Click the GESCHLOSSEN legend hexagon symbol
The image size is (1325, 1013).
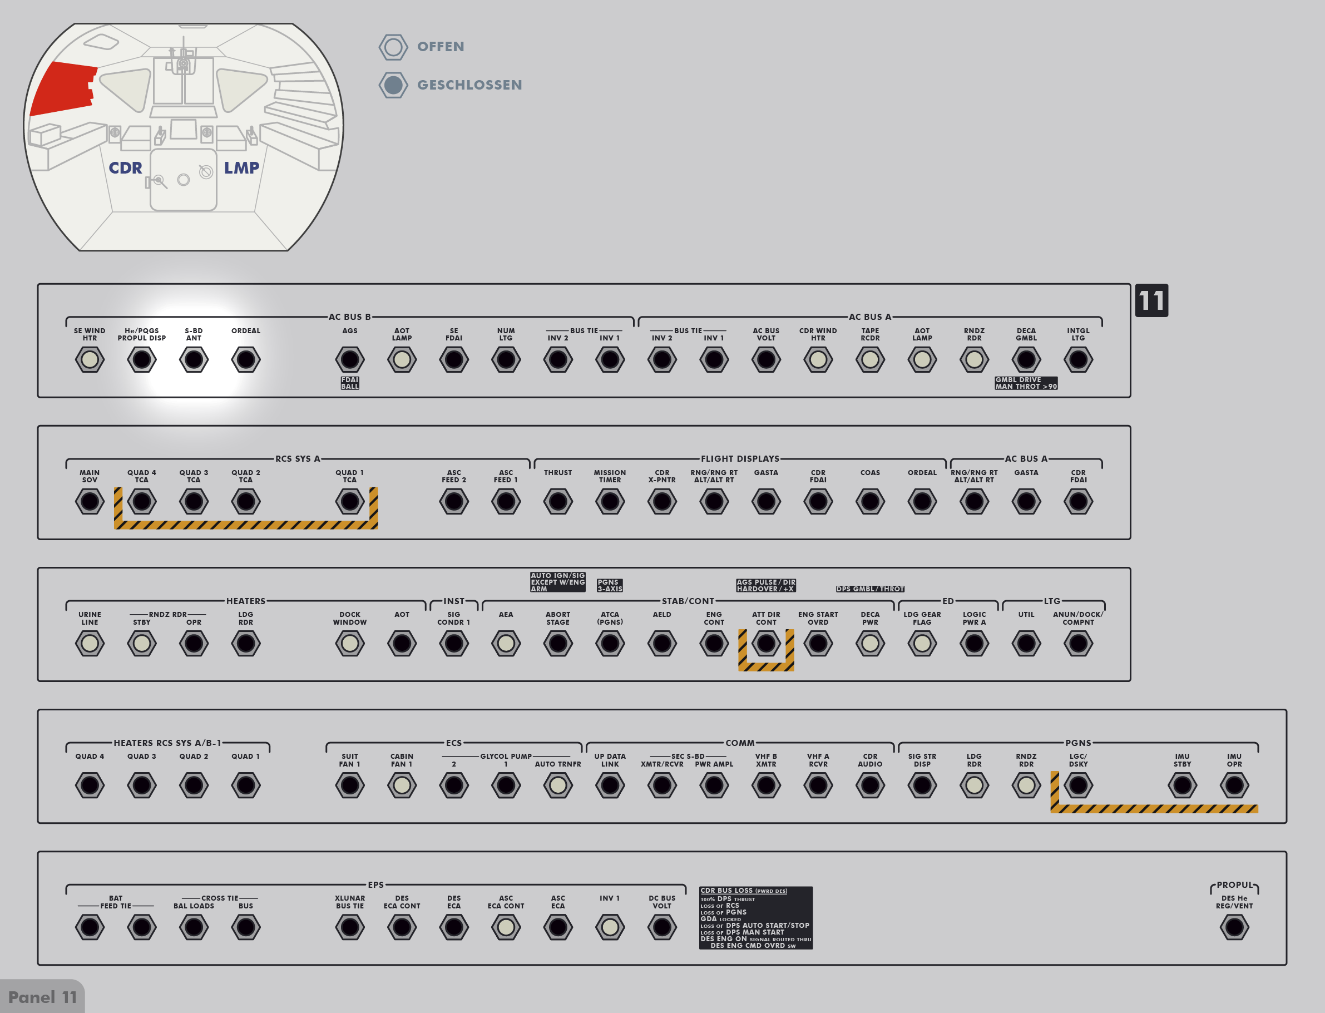click(x=393, y=85)
